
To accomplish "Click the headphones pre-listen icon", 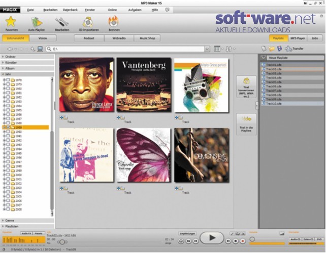I will tap(181, 241).
